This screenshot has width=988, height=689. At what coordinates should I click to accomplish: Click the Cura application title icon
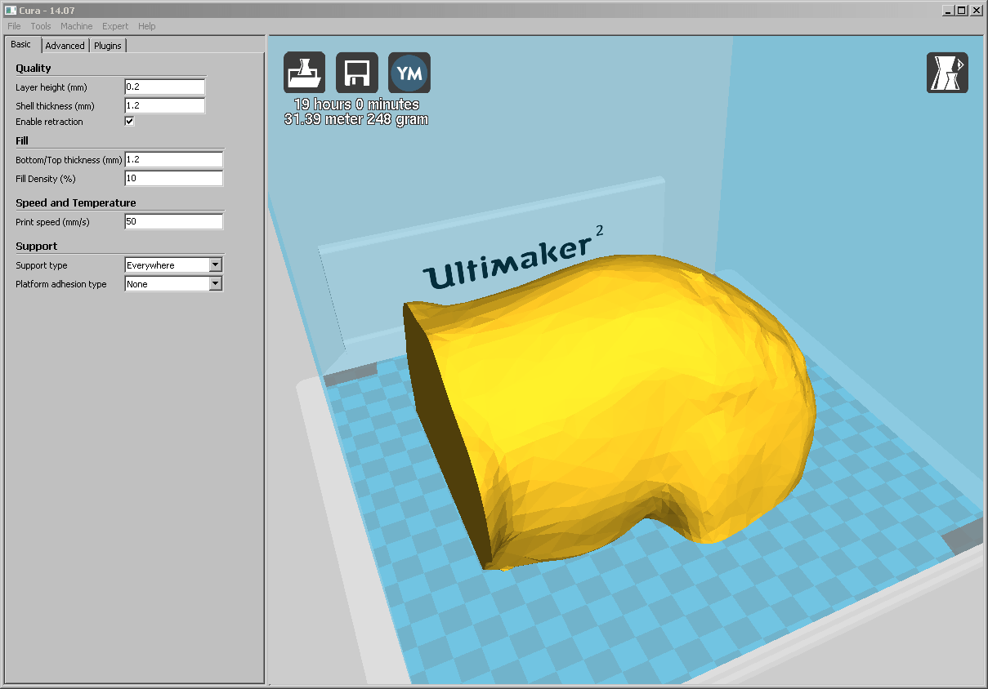pyautogui.click(x=10, y=10)
